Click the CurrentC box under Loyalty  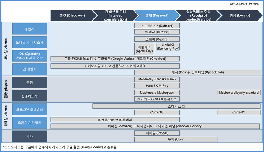[239, 113]
